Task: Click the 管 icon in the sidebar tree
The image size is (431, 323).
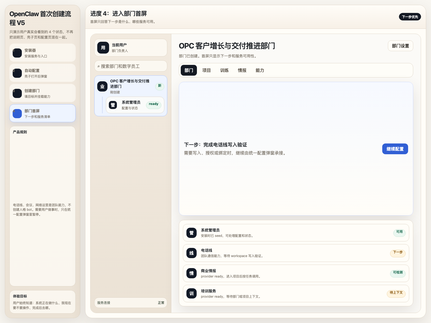Action: (x=113, y=105)
